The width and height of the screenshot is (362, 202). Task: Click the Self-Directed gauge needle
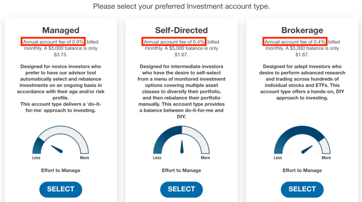click(x=182, y=147)
